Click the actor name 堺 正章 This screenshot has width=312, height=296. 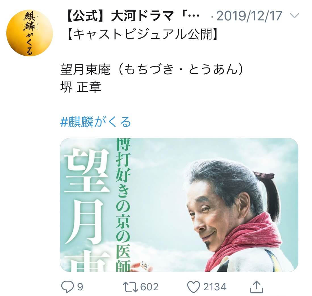coord(81,87)
